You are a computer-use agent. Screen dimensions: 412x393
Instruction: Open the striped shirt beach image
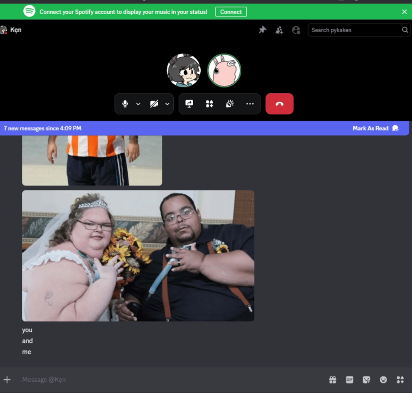pyautogui.click(x=92, y=161)
